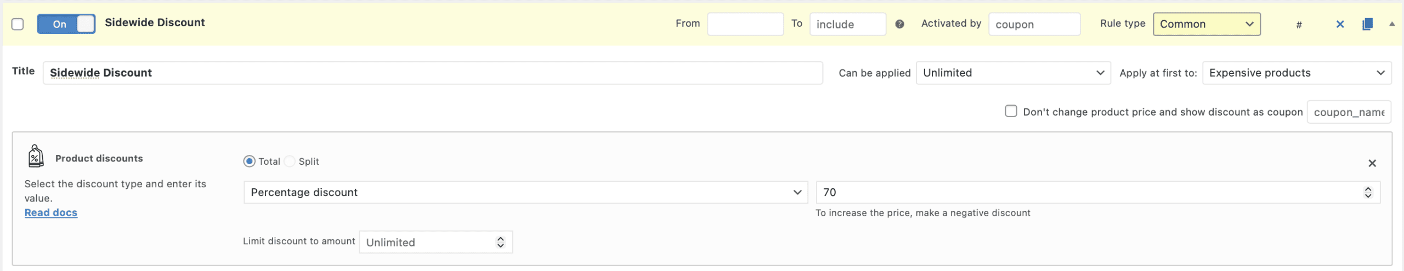This screenshot has height=271, width=1404.
Task: Select the Split radio option
Action: tap(290, 161)
